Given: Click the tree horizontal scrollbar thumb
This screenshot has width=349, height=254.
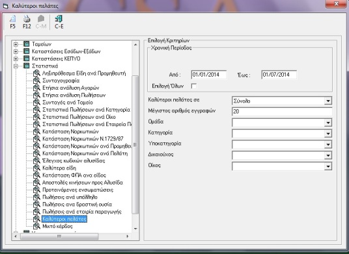Looking at the screenshot, I should (59, 236).
